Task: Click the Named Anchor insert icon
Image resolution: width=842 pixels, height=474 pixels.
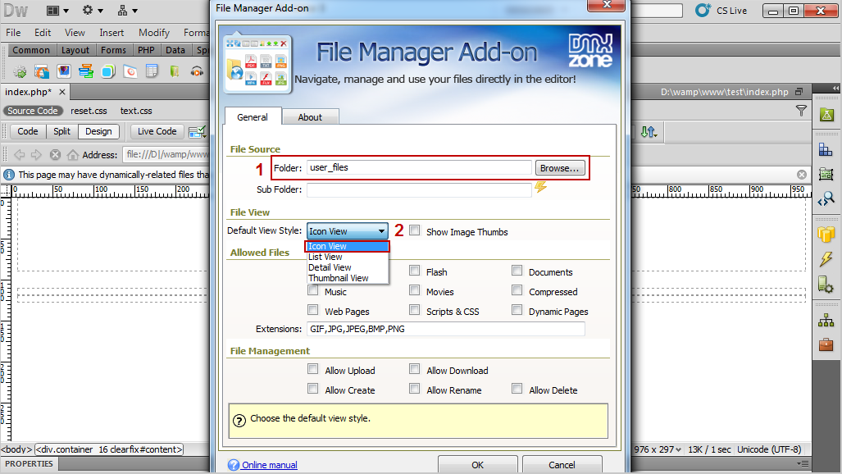Action: coord(64,71)
